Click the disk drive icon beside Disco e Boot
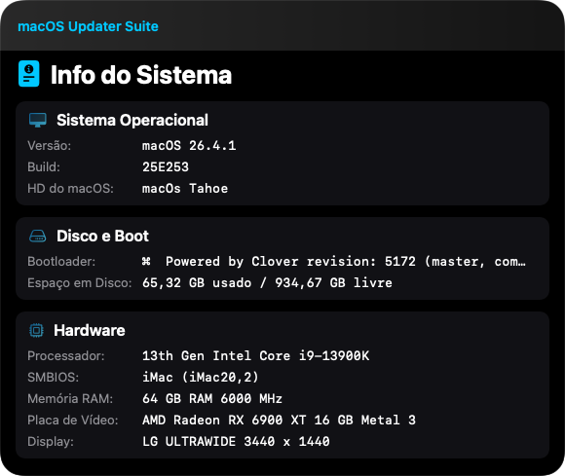This screenshot has width=565, height=476. click(37, 237)
